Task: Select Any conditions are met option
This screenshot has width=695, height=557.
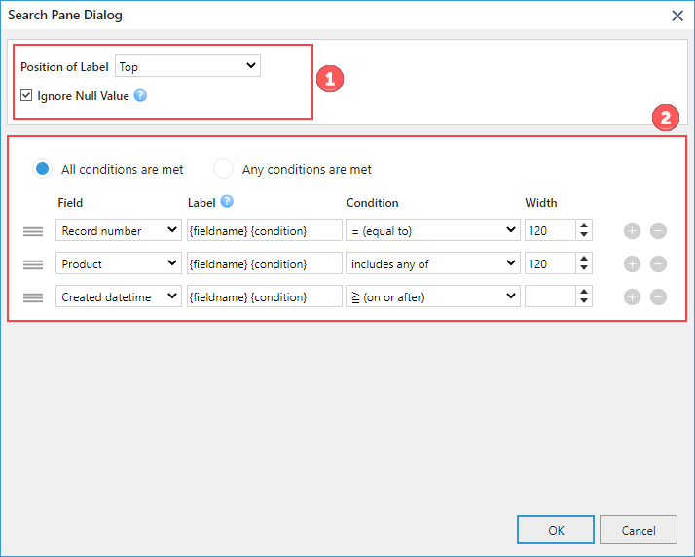Action: pos(223,169)
